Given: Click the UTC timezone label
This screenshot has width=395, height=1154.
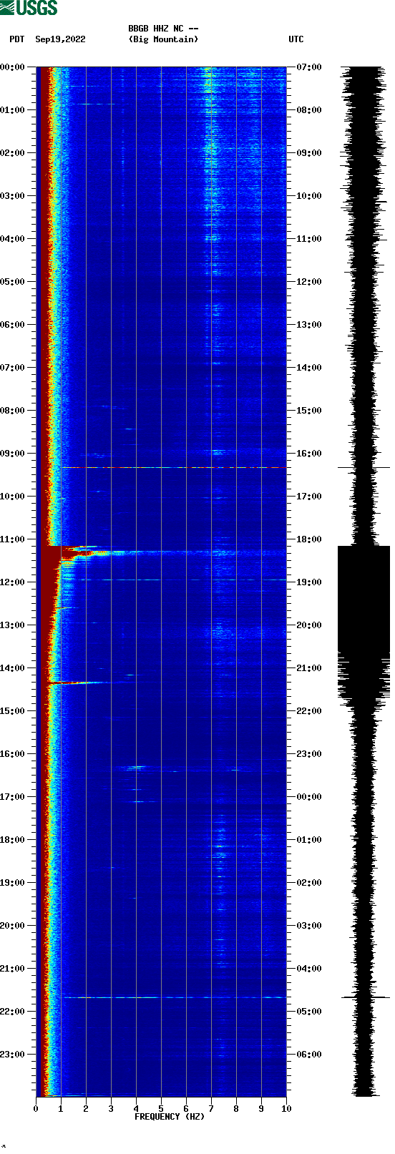Looking at the screenshot, I should click(296, 39).
